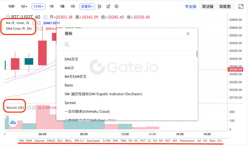Open the candlestick chart style icon
The width and height of the screenshot is (249, 147).
coord(100,6)
